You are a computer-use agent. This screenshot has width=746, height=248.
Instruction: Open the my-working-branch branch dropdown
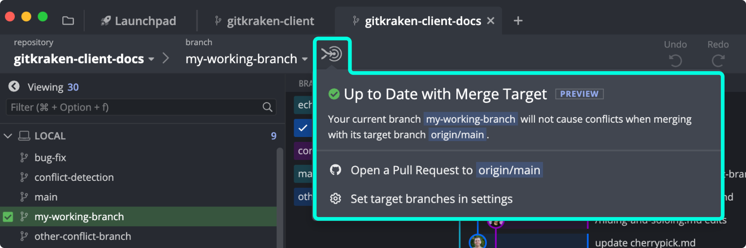247,59
